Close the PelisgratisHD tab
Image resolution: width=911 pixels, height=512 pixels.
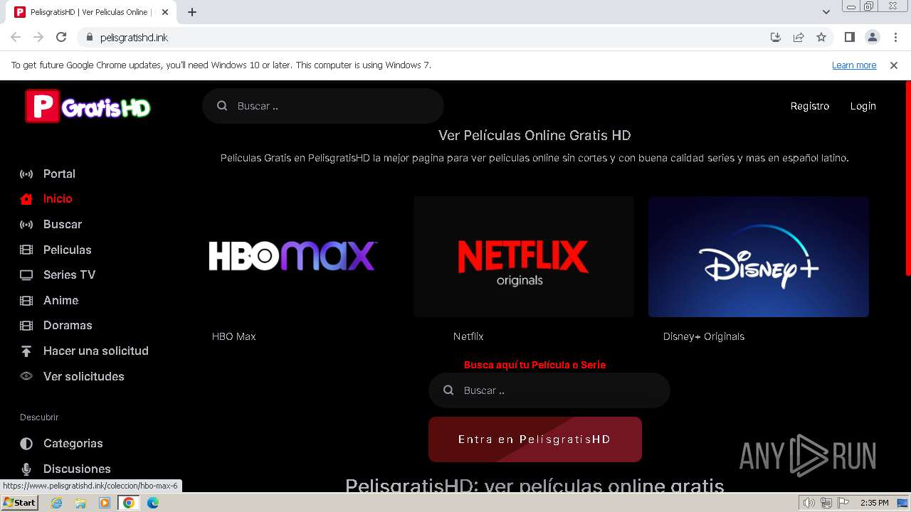click(165, 12)
